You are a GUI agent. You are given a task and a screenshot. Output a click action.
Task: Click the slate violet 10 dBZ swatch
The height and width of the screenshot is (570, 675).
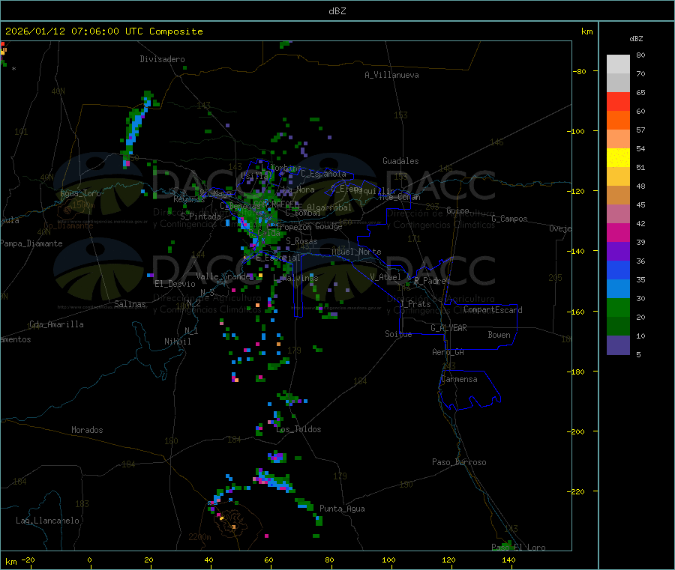click(618, 345)
